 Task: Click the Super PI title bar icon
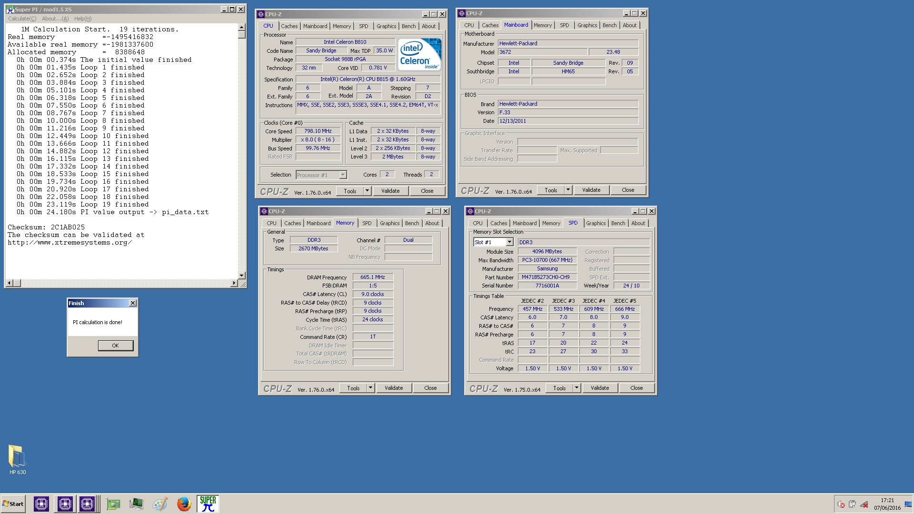pos(10,10)
